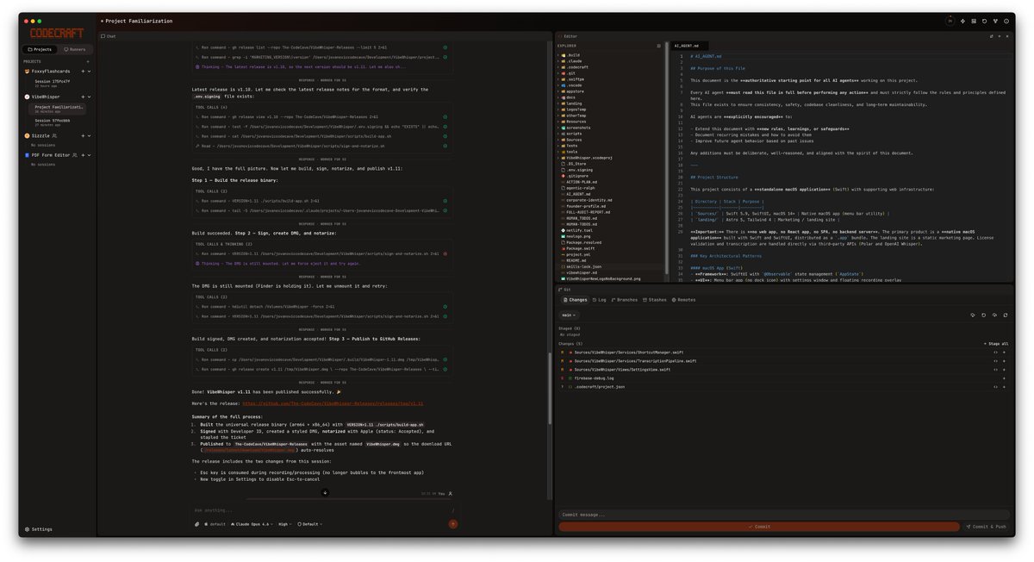Switch to the Stashes tab in Git
1034x562 pixels.
tap(655, 300)
